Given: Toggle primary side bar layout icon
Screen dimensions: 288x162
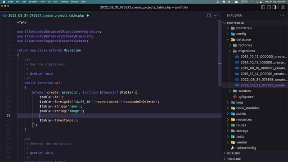Looking at the screenshot, I should click(263, 7).
